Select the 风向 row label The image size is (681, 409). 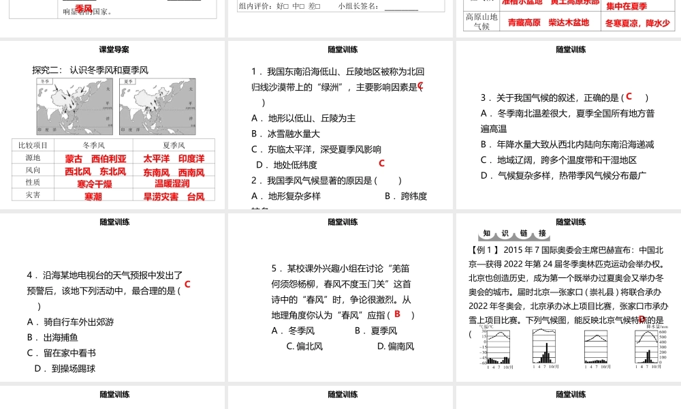pos(33,170)
